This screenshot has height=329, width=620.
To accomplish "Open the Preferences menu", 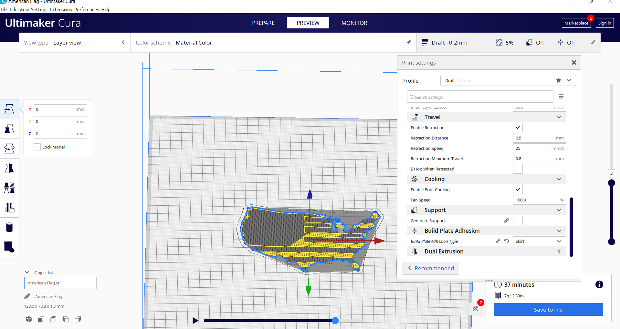I will click(87, 10).
